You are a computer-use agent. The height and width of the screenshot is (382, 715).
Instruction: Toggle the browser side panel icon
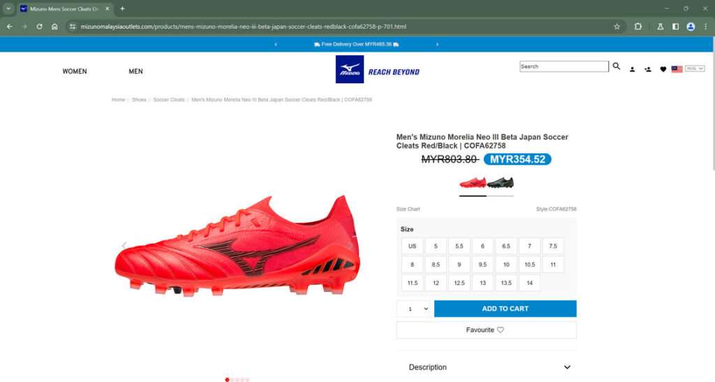675,27
